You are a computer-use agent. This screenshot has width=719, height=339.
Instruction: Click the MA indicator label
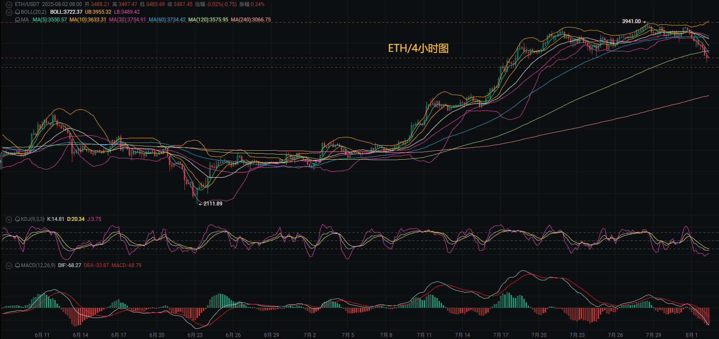coord(25,20)
